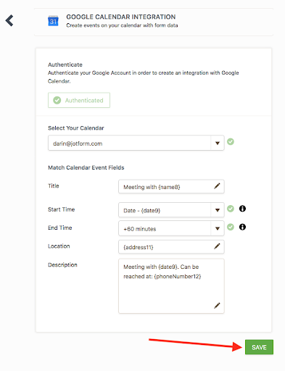Click the Description label
The width and height of the screenshot is (285, 371).
(x=62, y=265)
